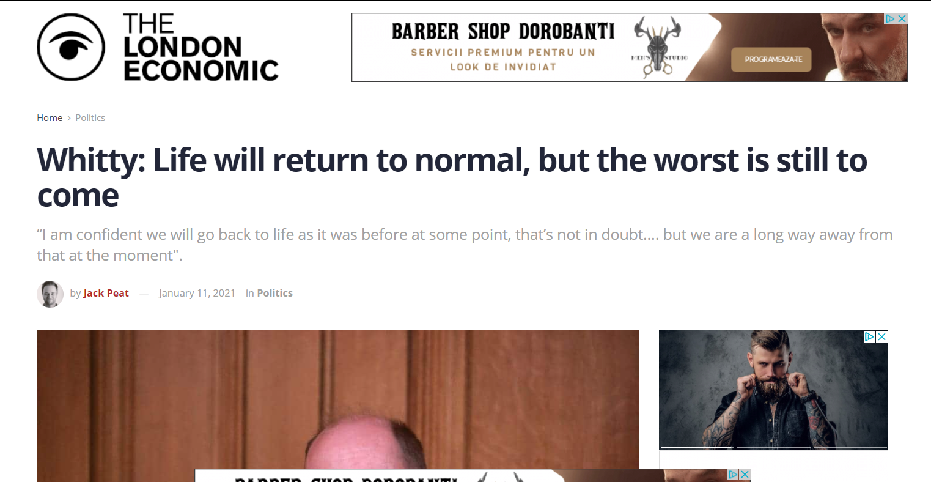Click the PROGRAMEAZA-TE button in banner
Screen dimensions: 931x482
(771, 59)
